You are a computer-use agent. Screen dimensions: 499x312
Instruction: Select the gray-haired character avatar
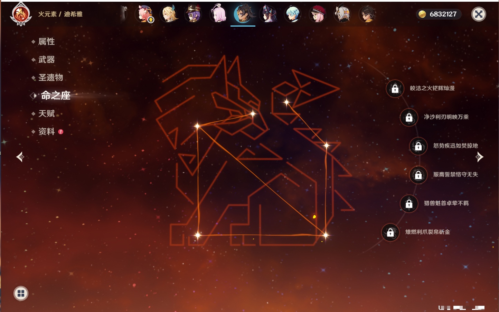point(342,14)
